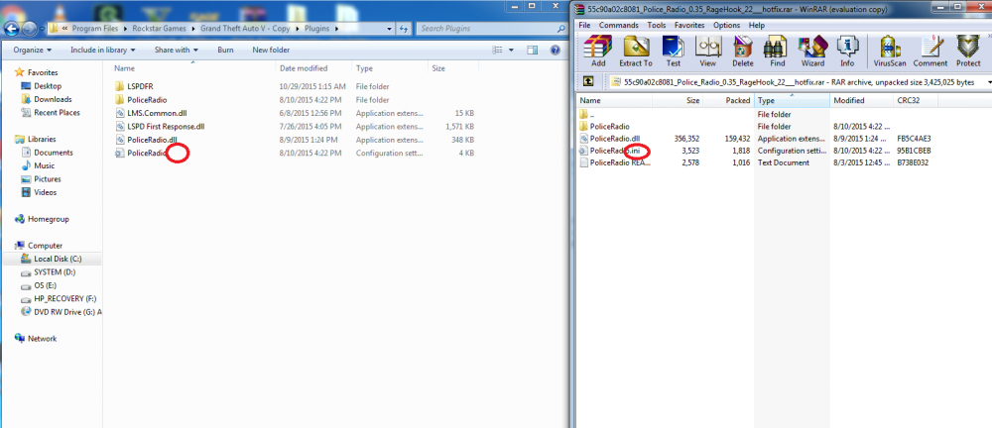Viewport: 992px width, 428px height.
Task: Open the Include in library dropdown
Action: click(102, 50)
